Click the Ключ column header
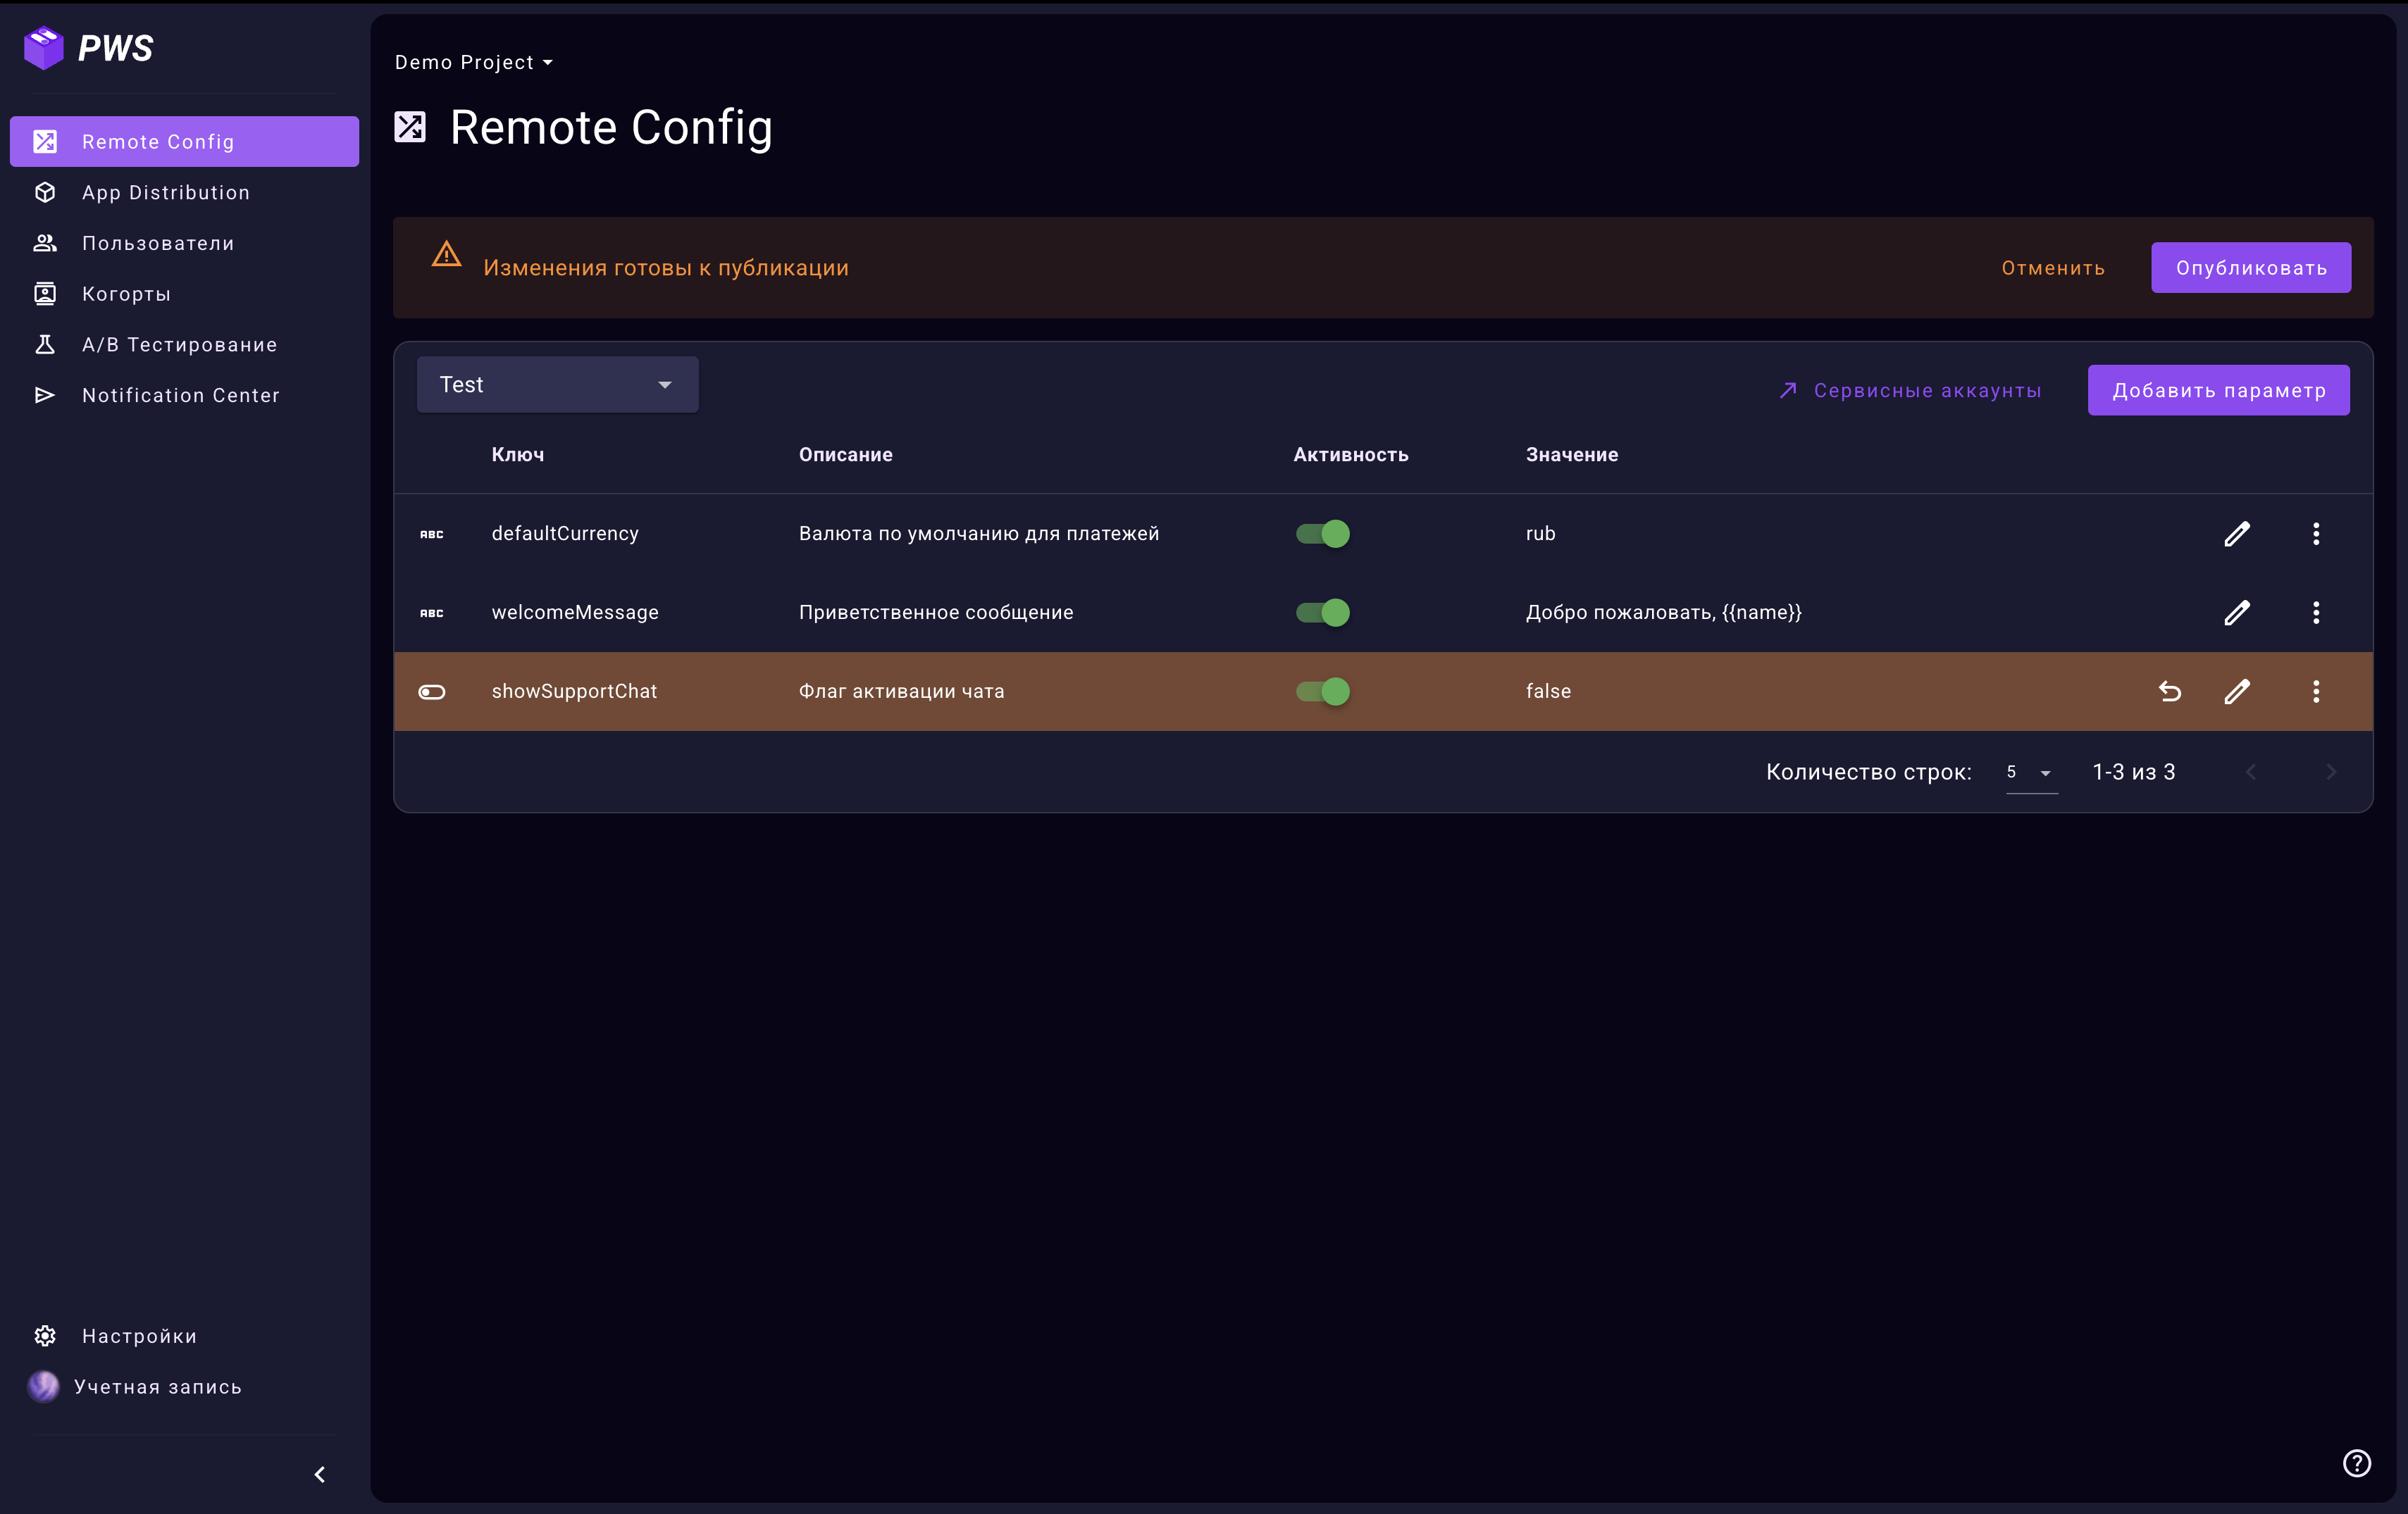This screenshot has height=1514, width=2408. coord(518,455)
